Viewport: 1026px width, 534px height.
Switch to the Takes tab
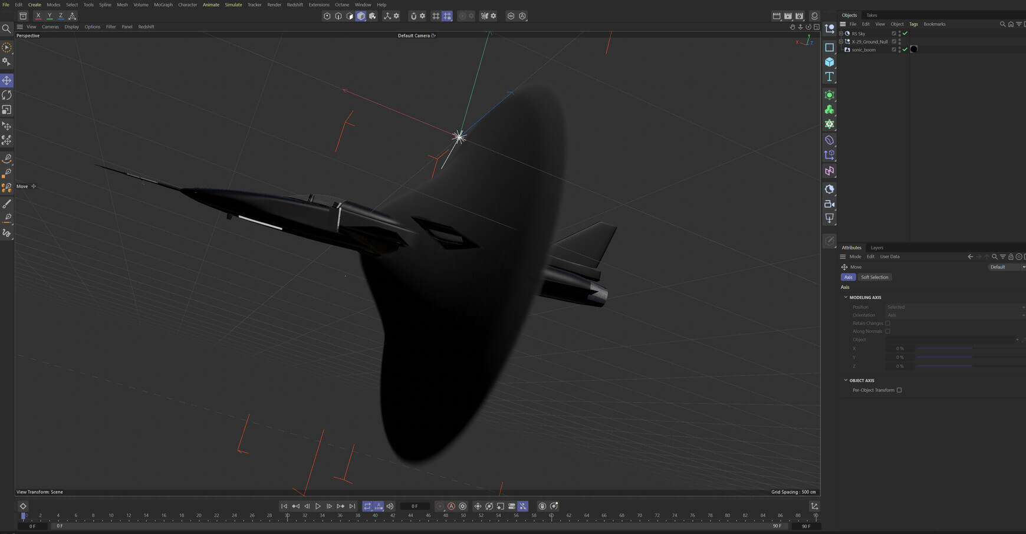(871, 15)
